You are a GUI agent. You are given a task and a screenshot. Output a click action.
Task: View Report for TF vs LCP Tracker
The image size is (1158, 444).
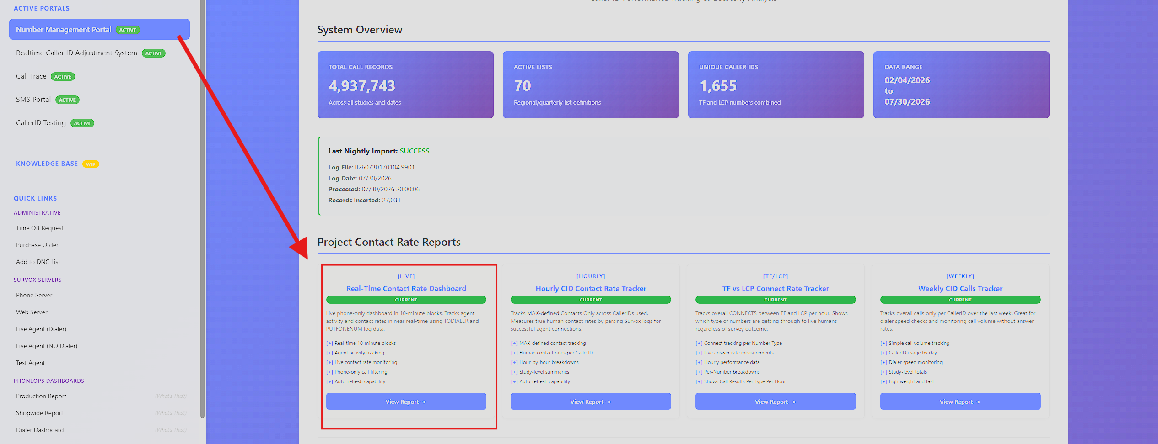(x=776, y=402)
